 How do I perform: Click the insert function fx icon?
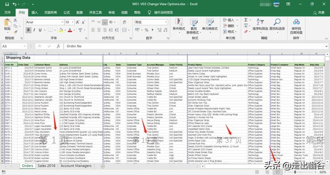58,46
